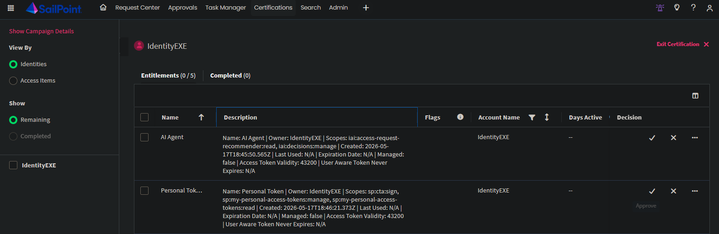719x234 pixels.
Task: Click the truncated Personal Tok... name
Action: click(x=181, y=191)
